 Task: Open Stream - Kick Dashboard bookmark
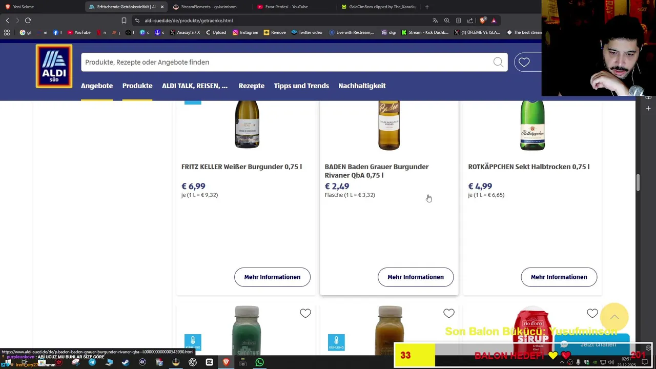[425, 32]
